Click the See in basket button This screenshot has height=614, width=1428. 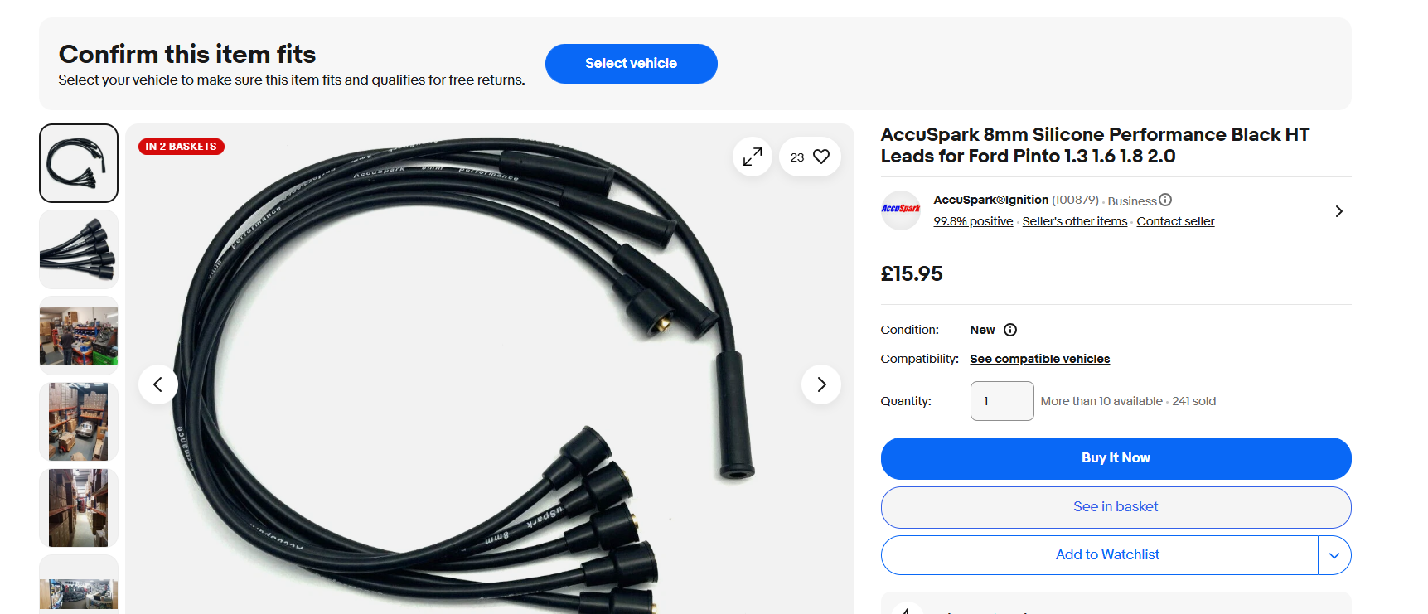pyautogui.click(x=1116, y=507)
